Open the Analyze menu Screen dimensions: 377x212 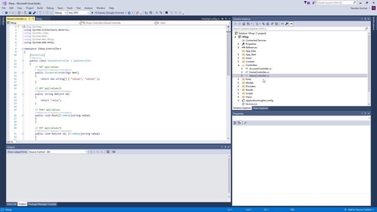click(x=88, y=8)
